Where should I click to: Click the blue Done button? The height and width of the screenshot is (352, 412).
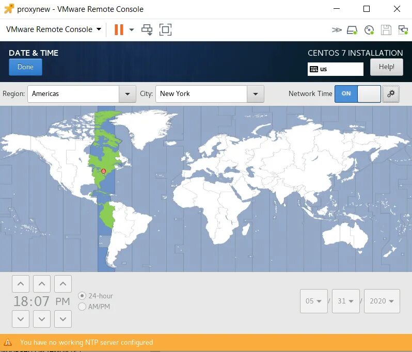(x=25, y=67)
